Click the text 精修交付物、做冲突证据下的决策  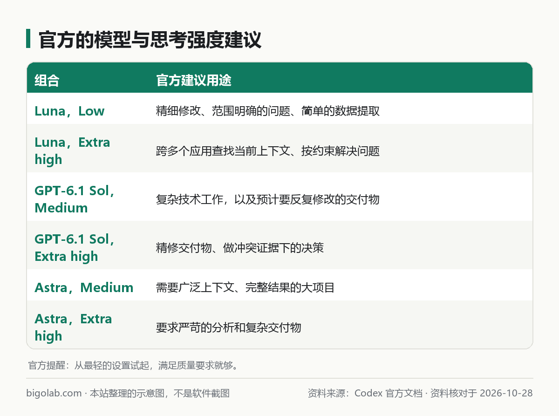click(240, 248)
